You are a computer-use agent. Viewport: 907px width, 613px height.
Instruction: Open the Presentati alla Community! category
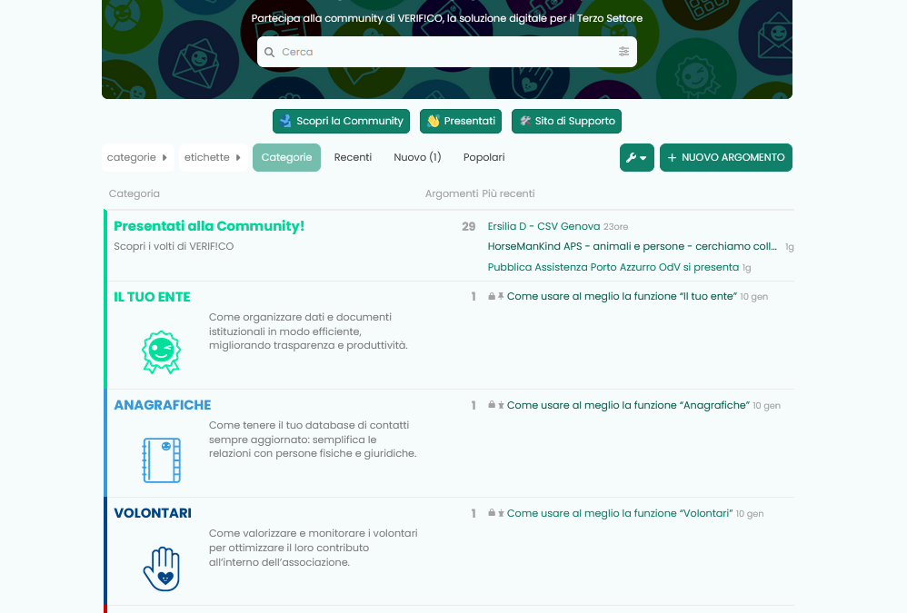(209, 226)
